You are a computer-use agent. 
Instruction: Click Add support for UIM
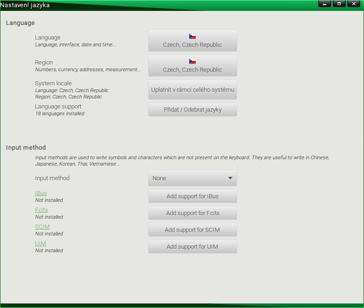(192, 247)
